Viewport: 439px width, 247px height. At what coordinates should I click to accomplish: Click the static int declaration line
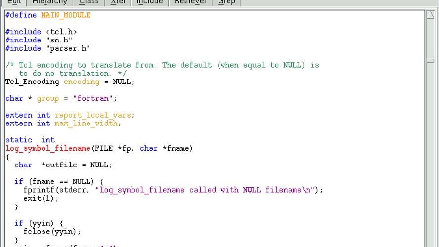pyautogui.click(x=30, y=140)
